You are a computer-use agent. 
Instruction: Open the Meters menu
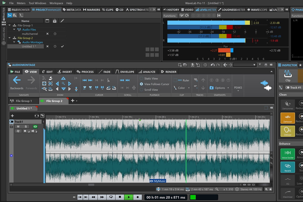(x=21, y=3)
